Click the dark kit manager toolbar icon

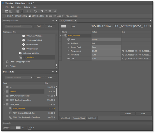pos(22,11)
